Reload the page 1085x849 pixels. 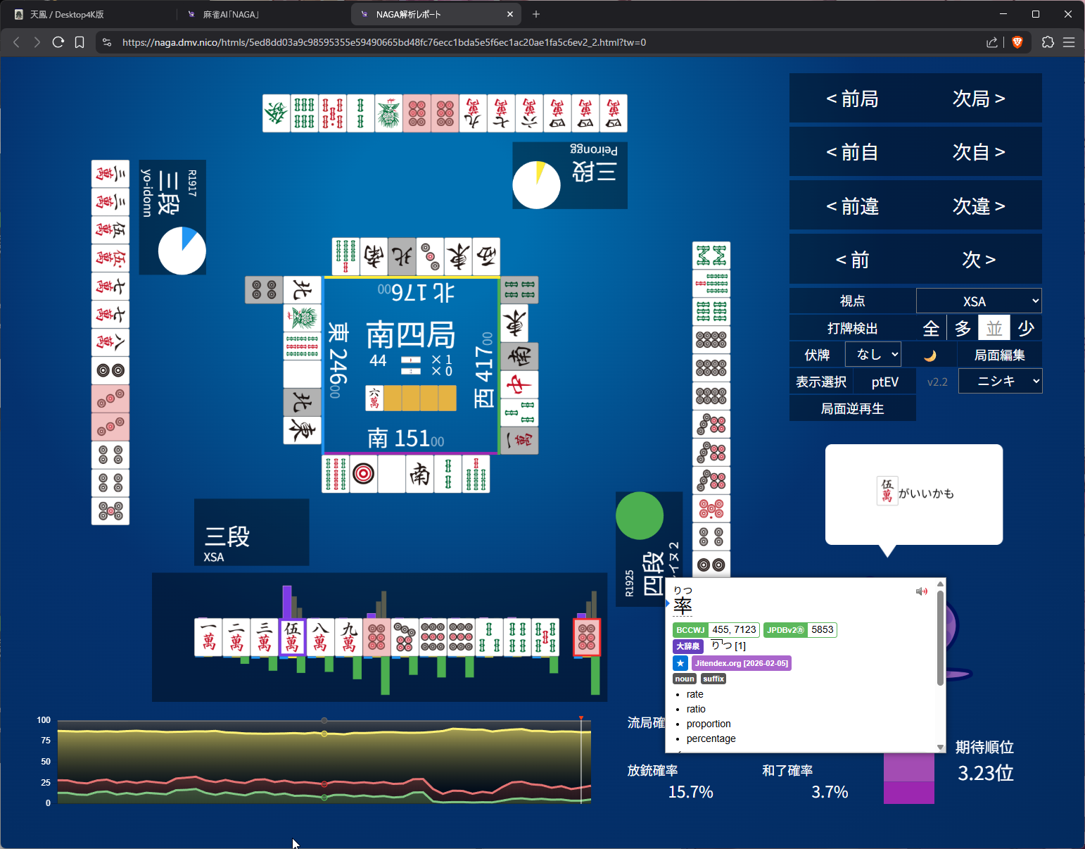tap(58, 42)
